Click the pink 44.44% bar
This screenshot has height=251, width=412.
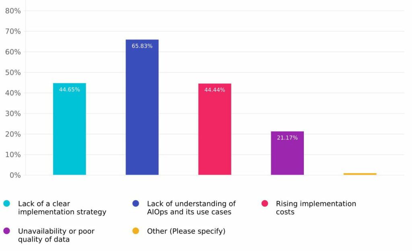[215, 133]
